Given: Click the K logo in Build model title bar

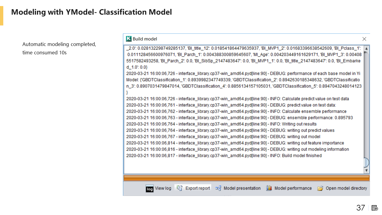Looking at the screenshot, I should click(x=129, y=39).
